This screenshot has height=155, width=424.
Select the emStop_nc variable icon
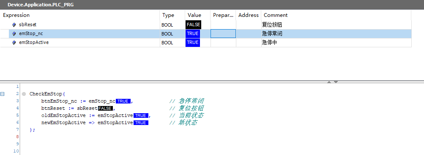point(14,34)
